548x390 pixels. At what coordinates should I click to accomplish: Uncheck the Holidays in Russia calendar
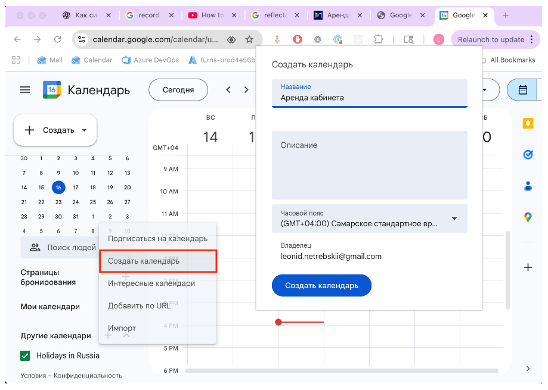pos(24,355)
